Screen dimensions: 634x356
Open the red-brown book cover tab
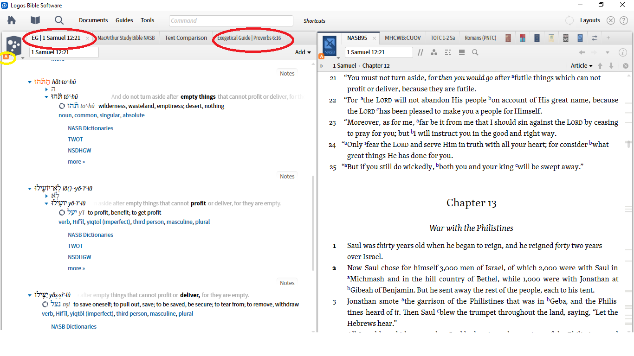click(509, 38)
